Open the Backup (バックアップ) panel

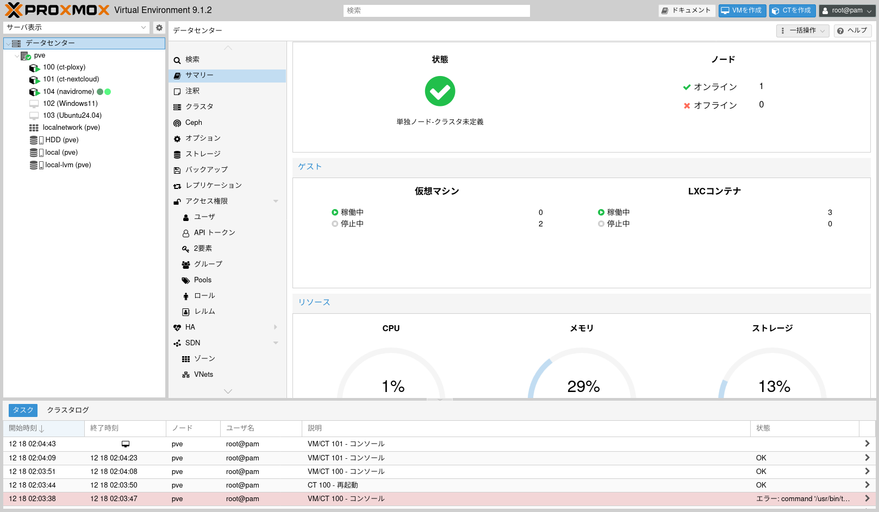click(x=205, y=169)
